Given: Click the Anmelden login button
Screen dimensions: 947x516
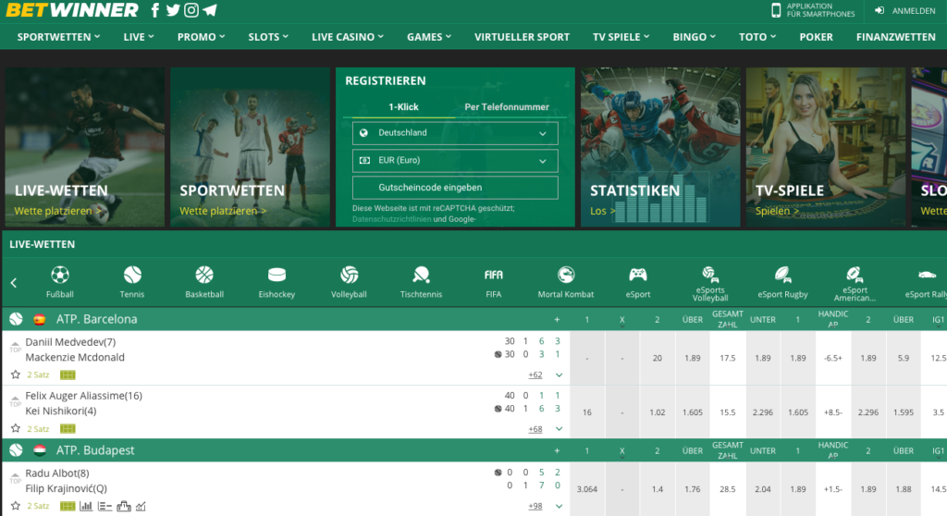Looking at the screenshot, I should pyautogui.click(x=904, y=10).
